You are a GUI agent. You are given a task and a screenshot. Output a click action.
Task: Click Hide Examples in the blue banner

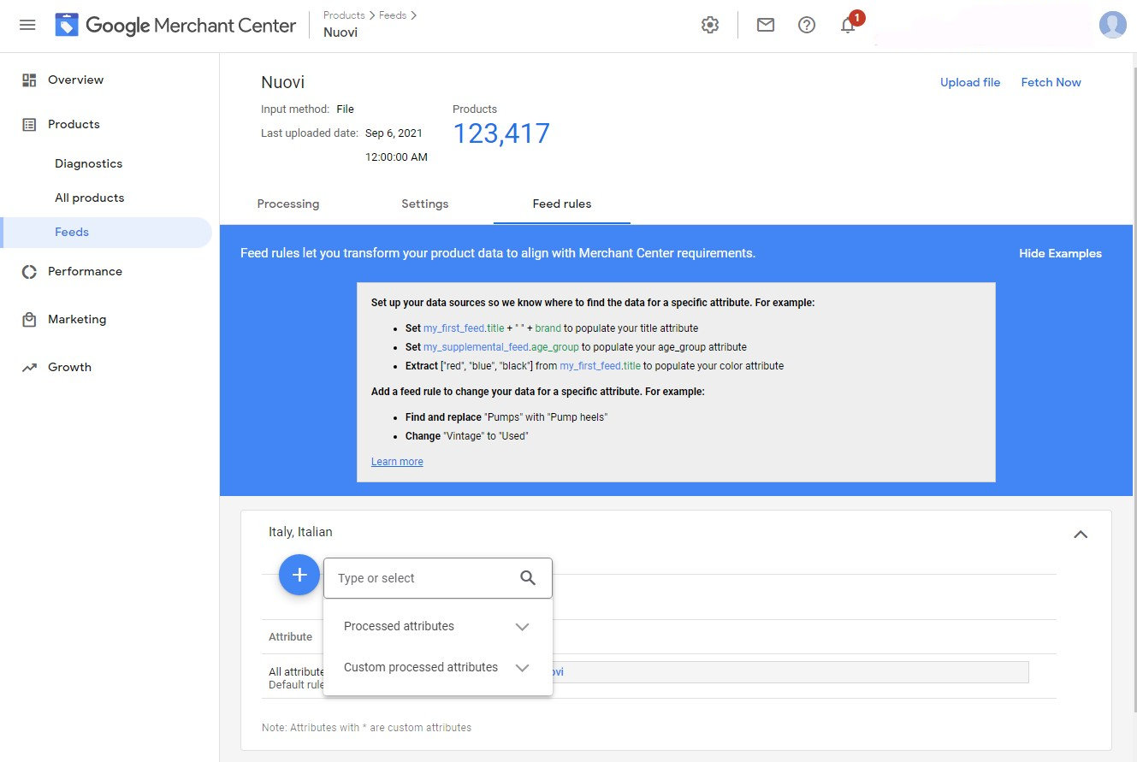1060,253
